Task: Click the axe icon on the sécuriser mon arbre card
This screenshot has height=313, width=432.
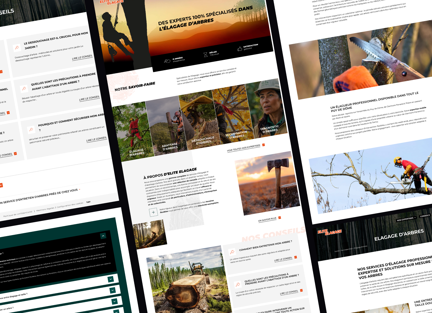Action: pos(31,130)
